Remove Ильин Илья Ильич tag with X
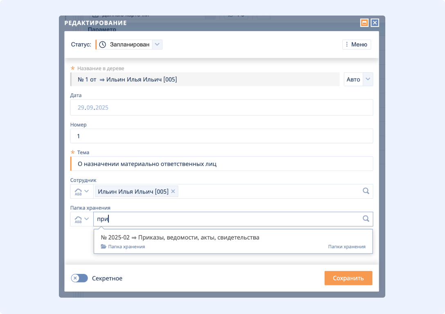This screenshot has width=445, height=314. (173, 191)
